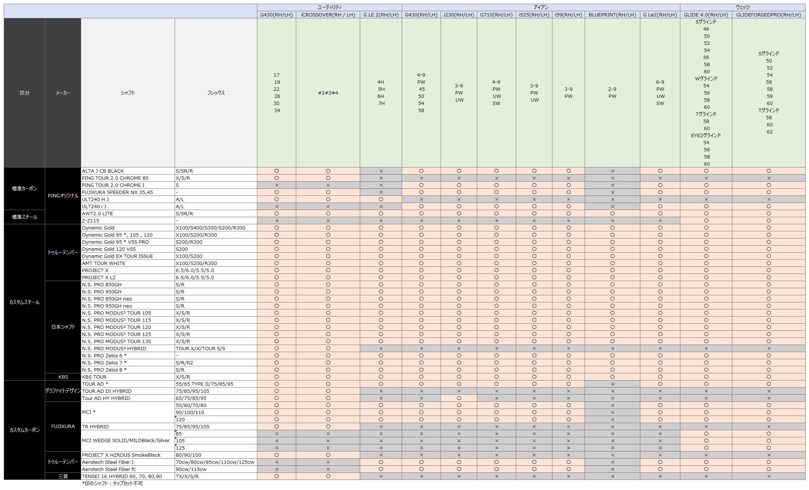Click N.S. PRO MODUS³ TOUR 130 shaft
Image resolution: width=809 pixels, height=490 pixels.
[x=128, y=341]
